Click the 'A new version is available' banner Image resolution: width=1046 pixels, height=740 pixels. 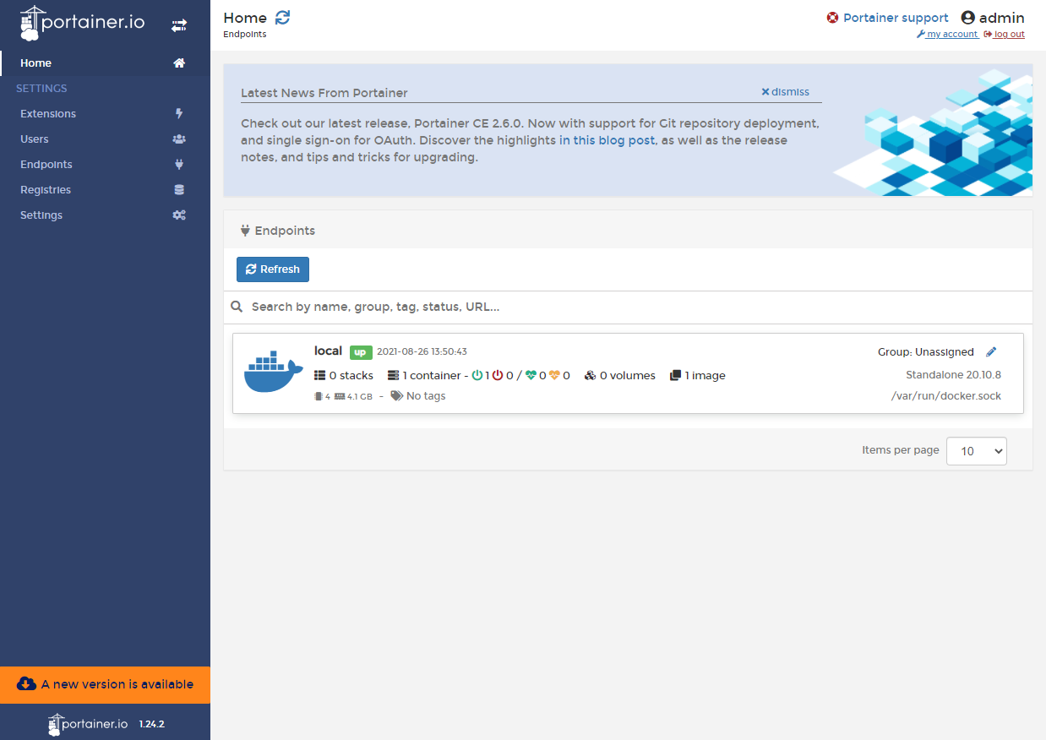pos(105,684)
